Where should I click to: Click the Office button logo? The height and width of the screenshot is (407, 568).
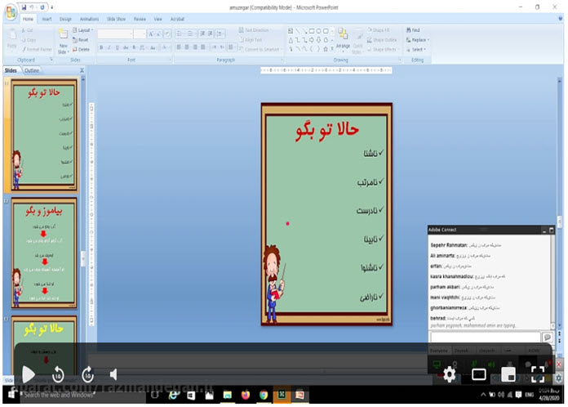click(x=11, y=12)
